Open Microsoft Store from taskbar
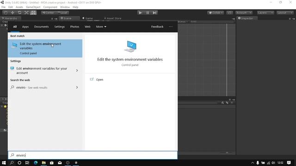 coord(52,163)
